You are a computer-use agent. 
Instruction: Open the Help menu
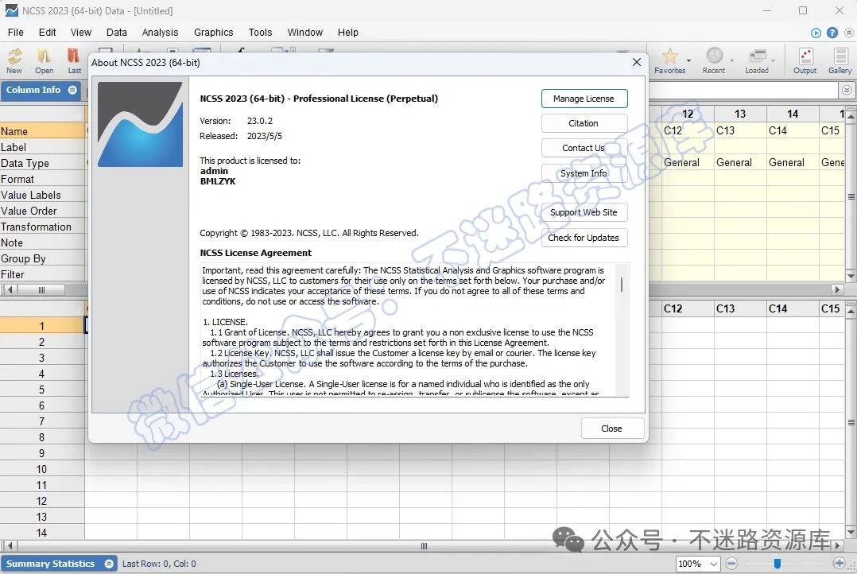tap(347, 33)
